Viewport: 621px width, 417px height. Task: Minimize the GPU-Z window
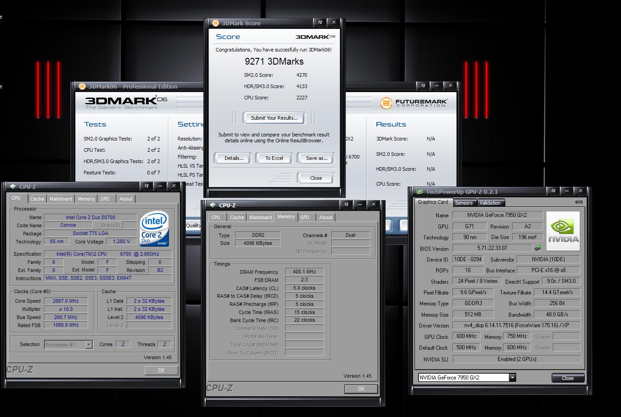(567, 191)
